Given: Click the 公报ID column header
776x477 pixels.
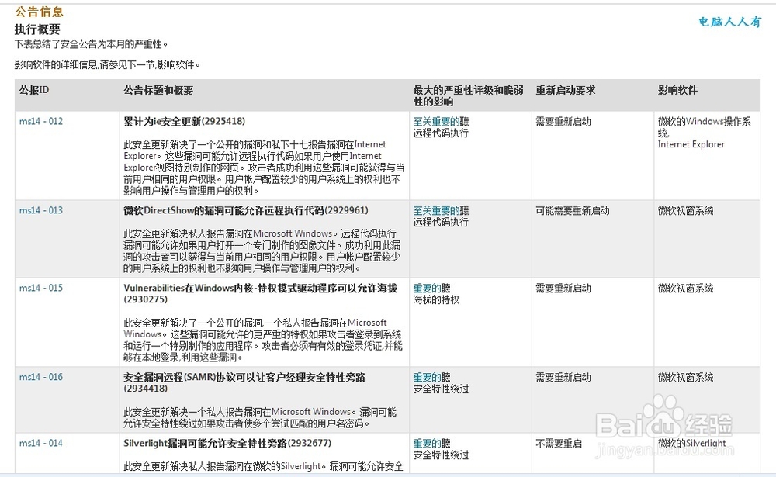Looking at the screenshot, I should click(34, 90).
